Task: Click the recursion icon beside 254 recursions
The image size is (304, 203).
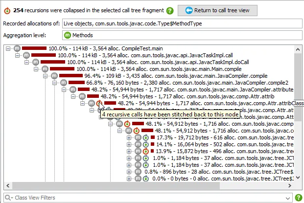Action: pos(7,11)
